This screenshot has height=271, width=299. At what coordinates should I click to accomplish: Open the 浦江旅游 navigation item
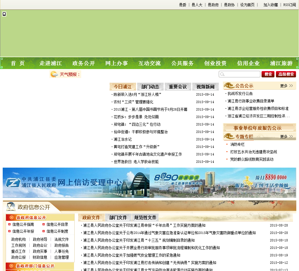(x=281, y=63)
